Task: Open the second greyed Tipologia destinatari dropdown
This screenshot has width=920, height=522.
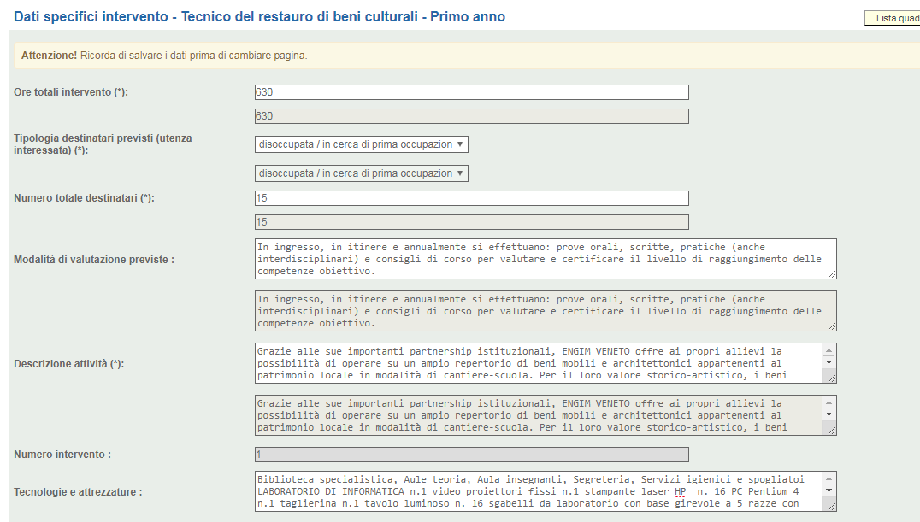Action: point(361,173)
